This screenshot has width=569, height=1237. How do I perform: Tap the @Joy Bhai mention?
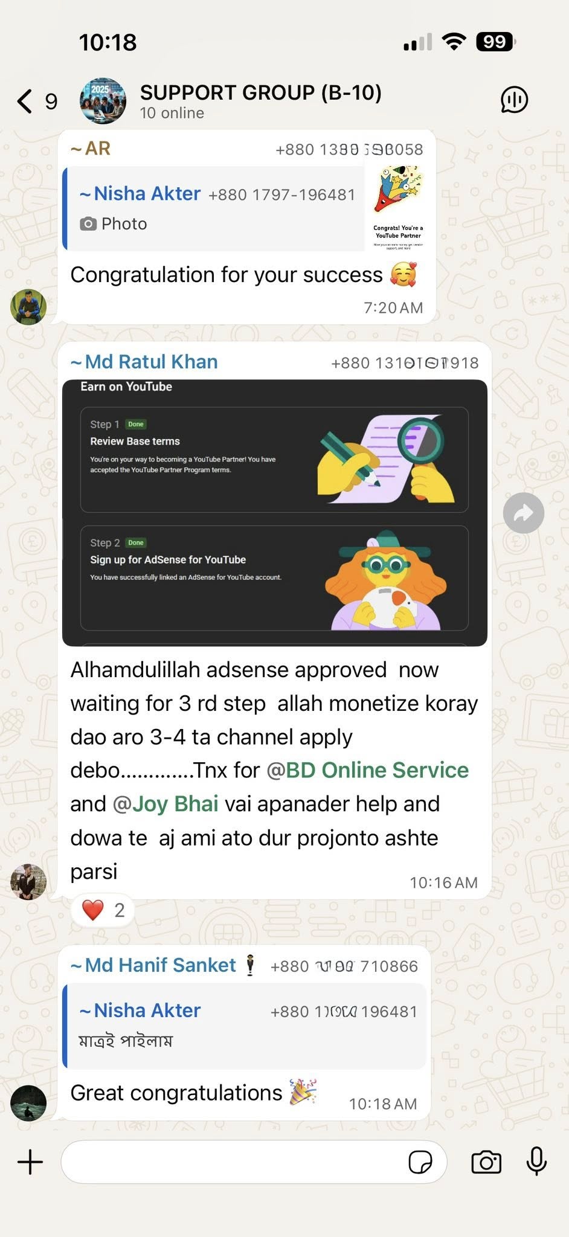click(165, 804)
